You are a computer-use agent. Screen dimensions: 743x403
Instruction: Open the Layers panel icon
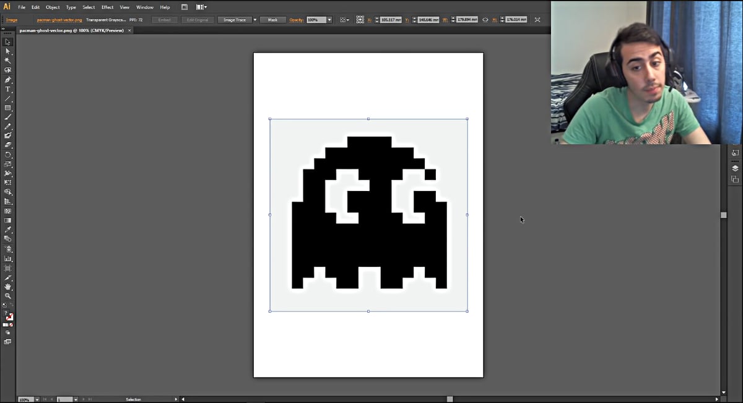(x=735, y=168)
